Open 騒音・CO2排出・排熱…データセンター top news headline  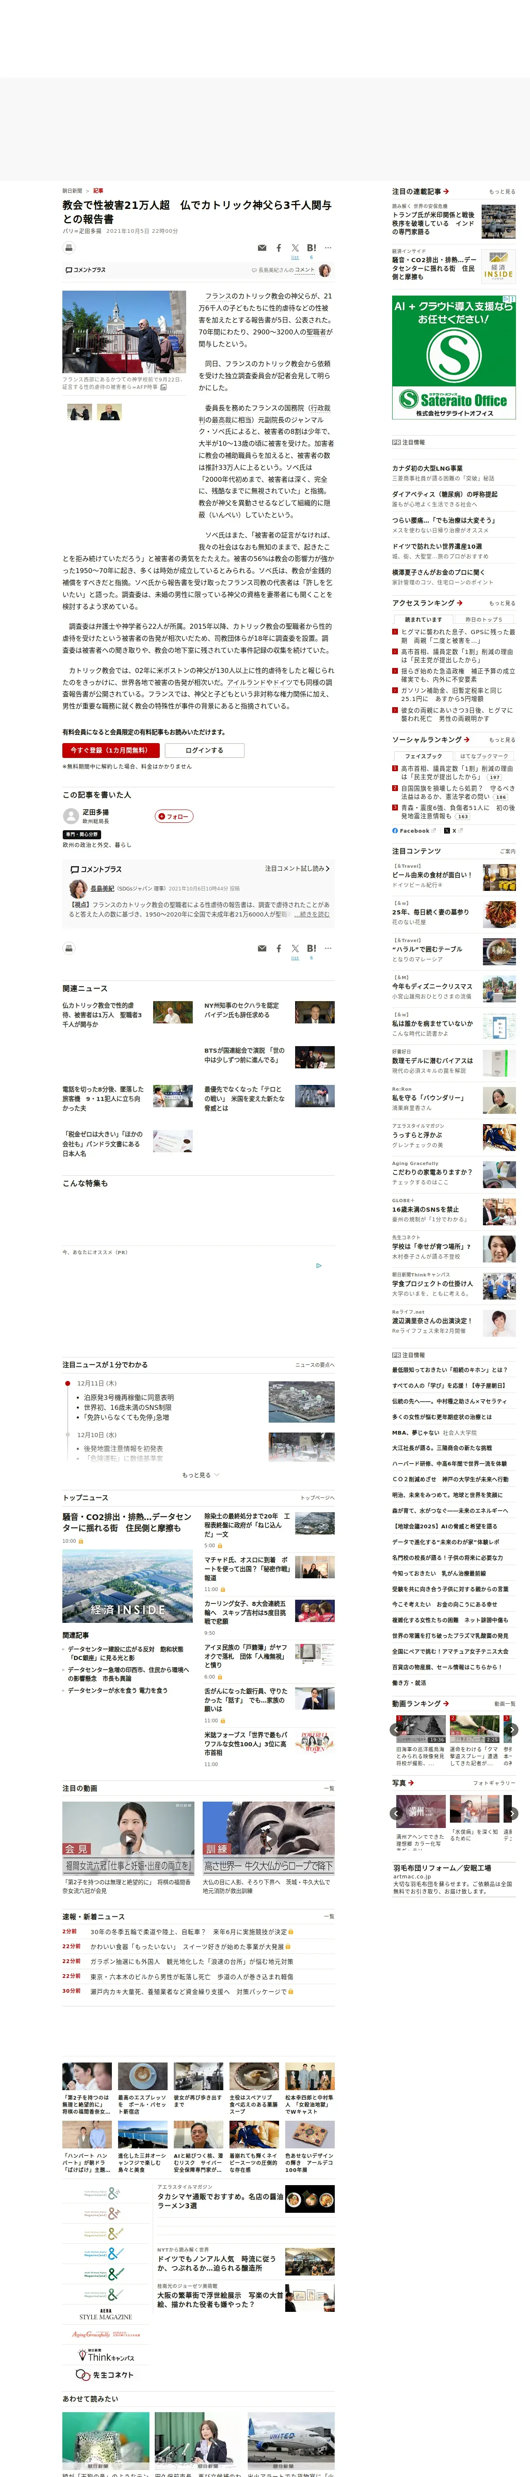(x=127, y=1522)
